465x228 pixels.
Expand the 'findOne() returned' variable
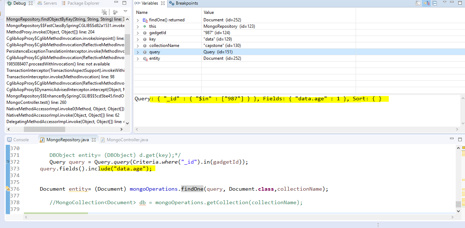coord(138,20)
